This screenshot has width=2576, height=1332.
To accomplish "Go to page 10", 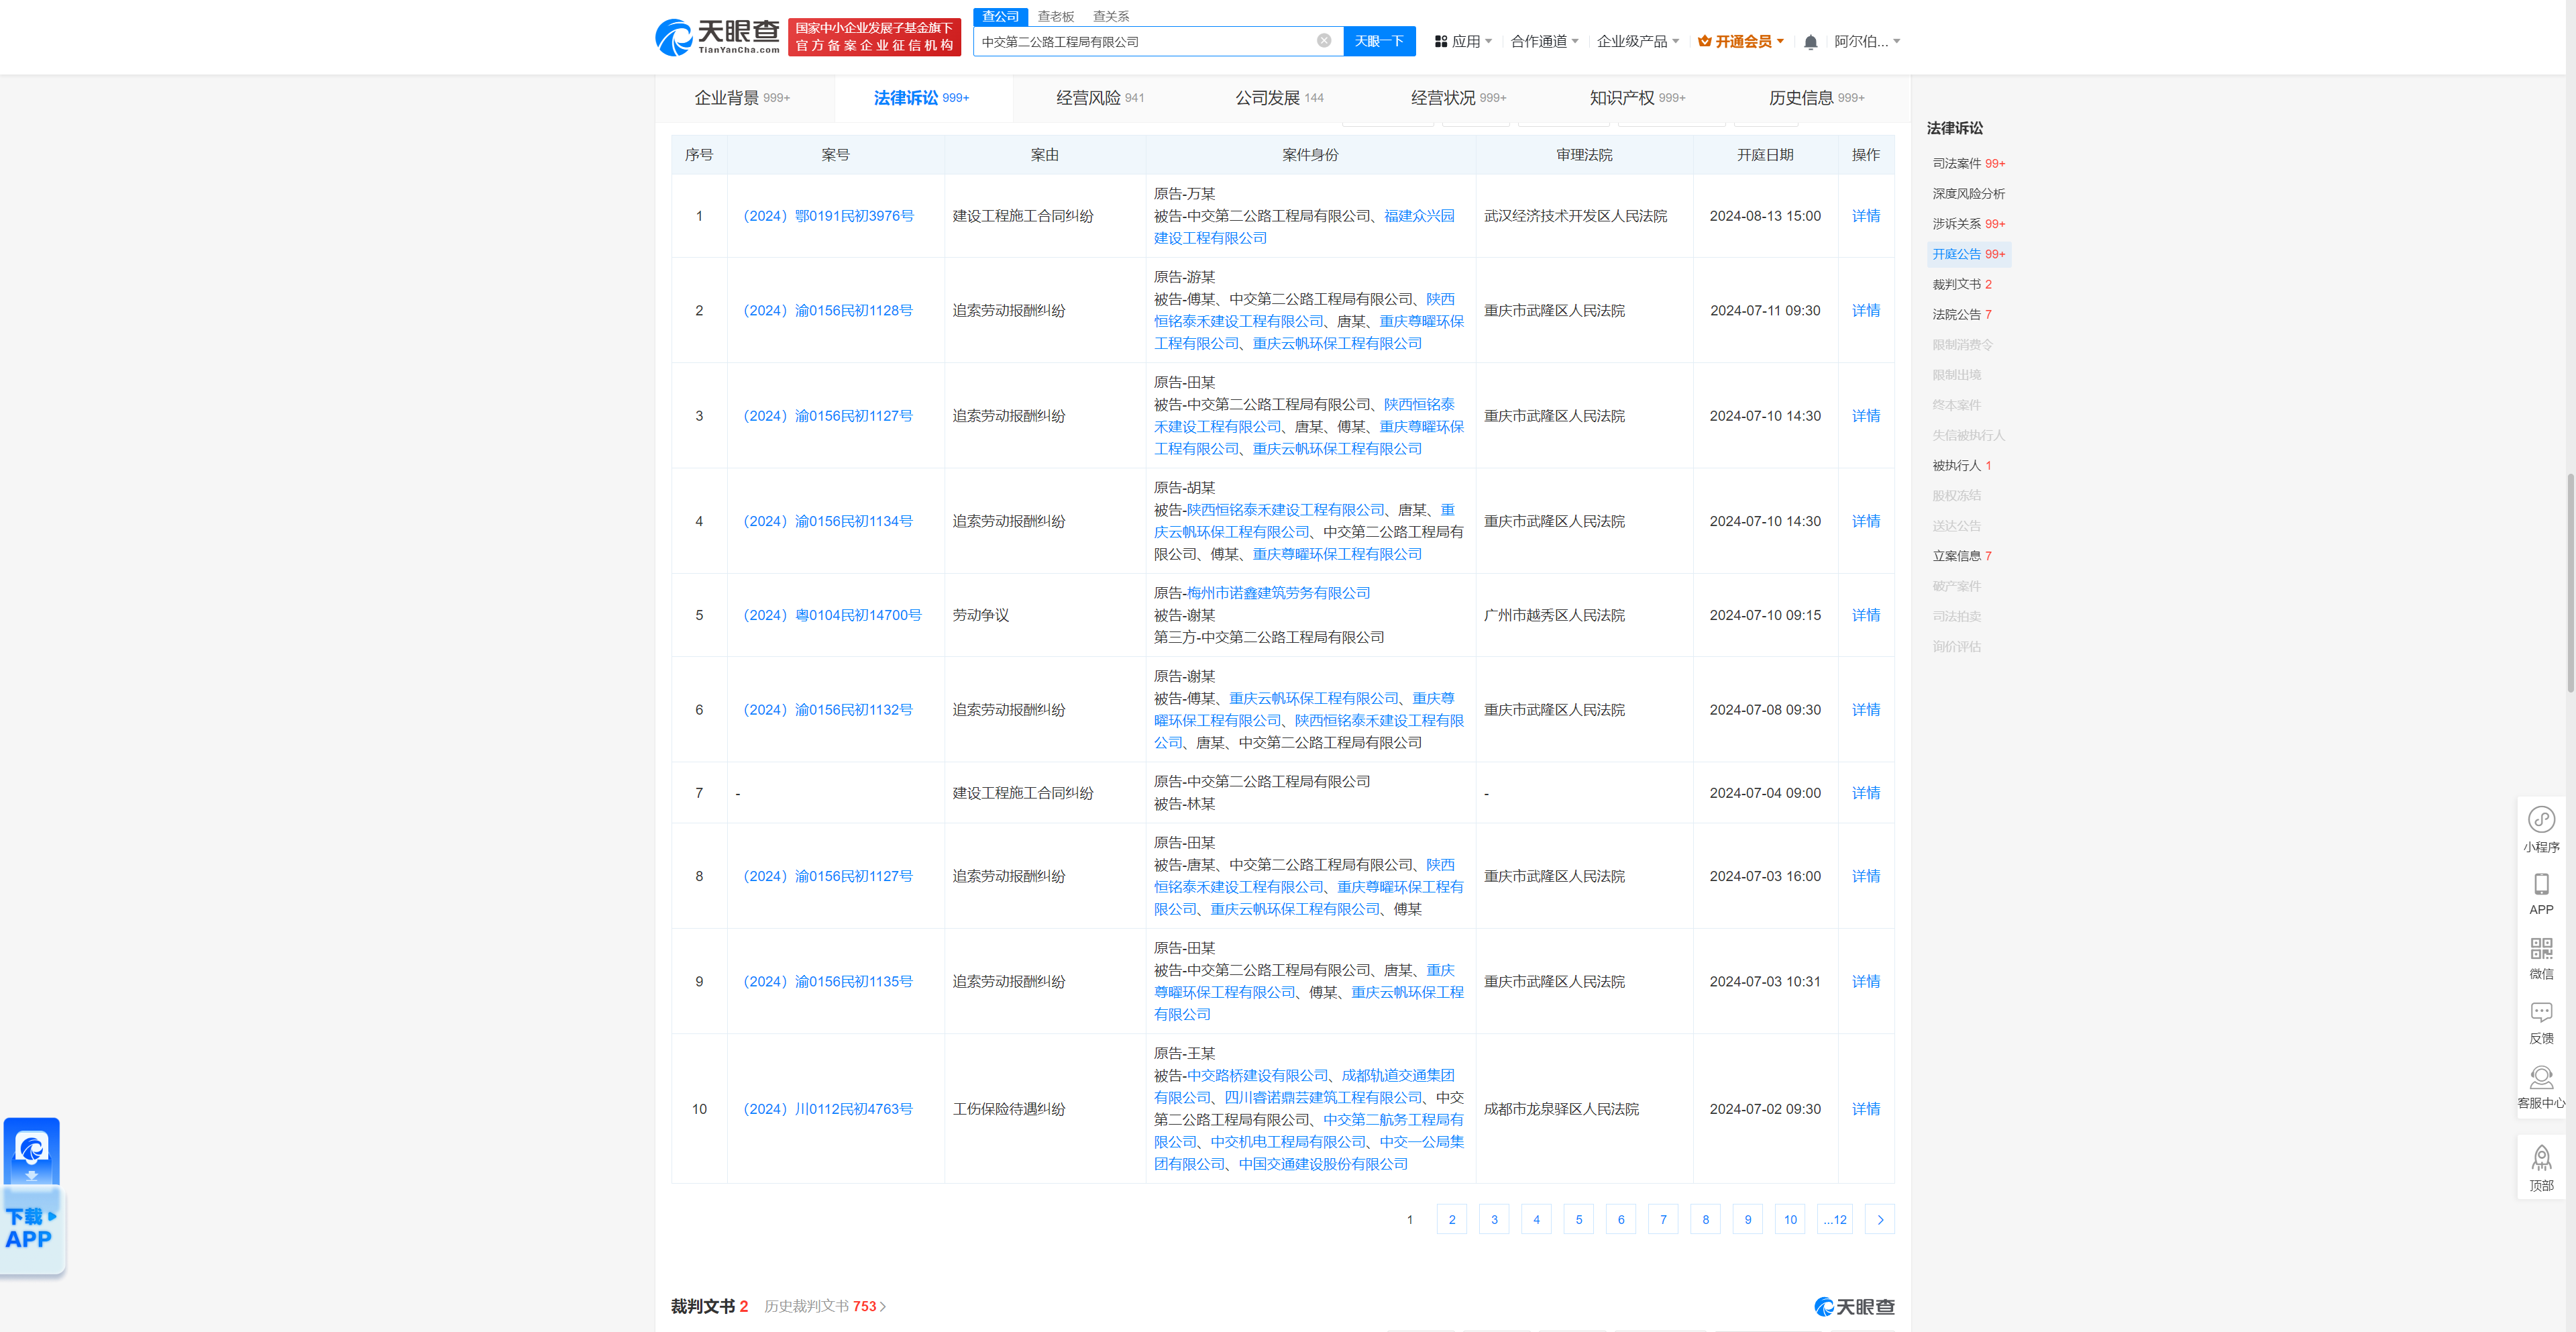I will pos(1790,1219).
